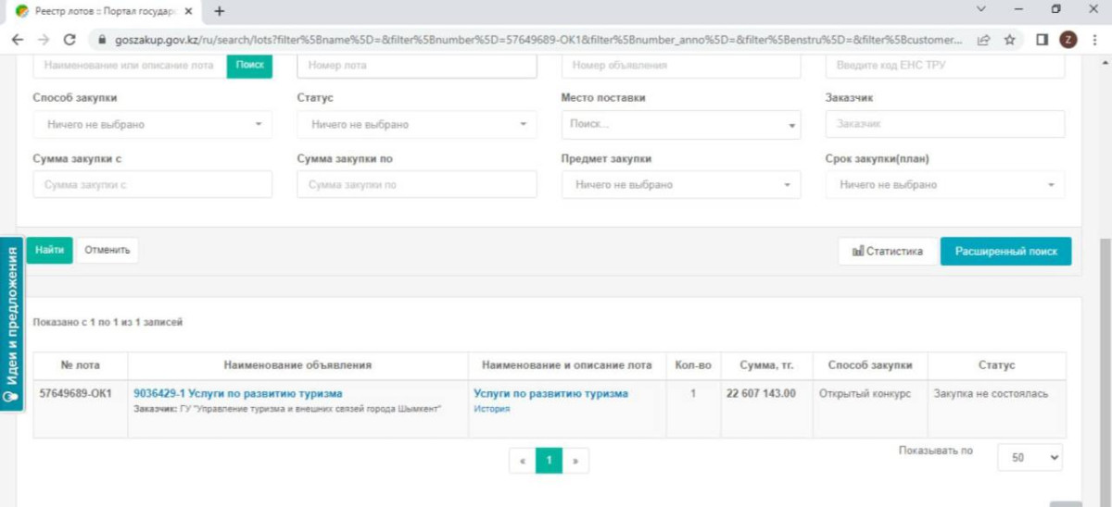Image resolution: width=1112 pixels, height=507 pixels.
Task: Click the Z profile avatar icon
Action: 1068,40
